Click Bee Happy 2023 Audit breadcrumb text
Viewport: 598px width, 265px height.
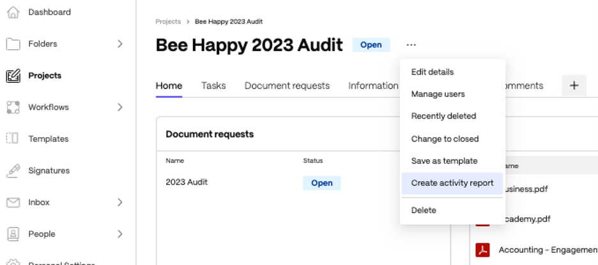(229, 22)
